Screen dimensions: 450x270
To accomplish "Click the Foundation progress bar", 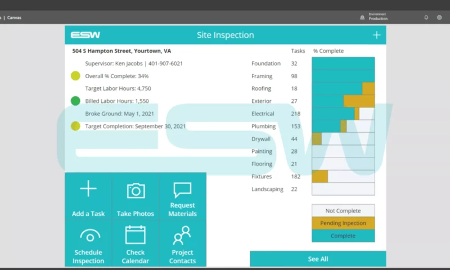I will point(343,64).
